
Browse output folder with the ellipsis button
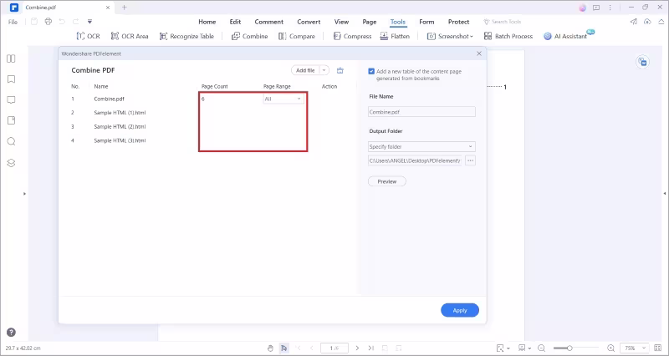point(470,160)
